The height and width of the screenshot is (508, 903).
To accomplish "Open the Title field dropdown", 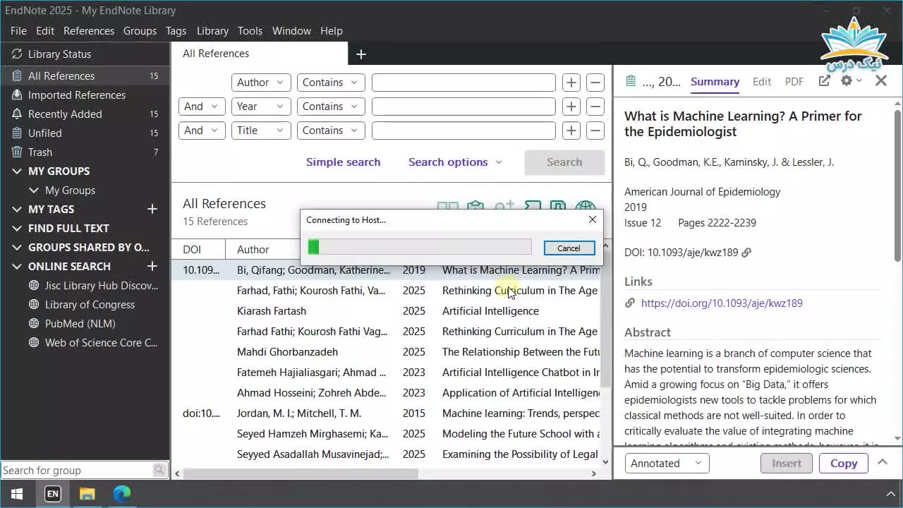I will coord(261,131).
